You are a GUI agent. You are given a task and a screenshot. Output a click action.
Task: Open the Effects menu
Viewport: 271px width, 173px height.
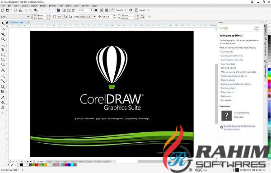43,6
